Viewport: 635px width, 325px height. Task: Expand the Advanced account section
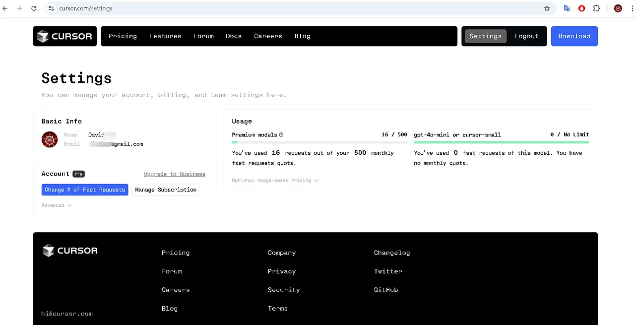point(57,205)
